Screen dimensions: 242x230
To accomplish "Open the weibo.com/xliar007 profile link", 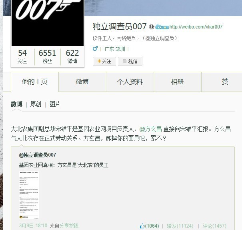I will [196, 27].
